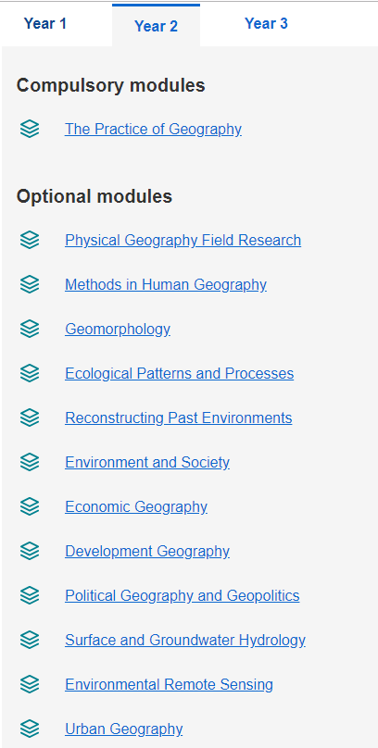Click the module icon next to Geomorphology
378x748 pixels.
point(30,330)
